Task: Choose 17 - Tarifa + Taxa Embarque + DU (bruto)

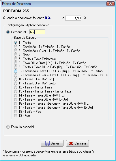Action: coord(16,108)
